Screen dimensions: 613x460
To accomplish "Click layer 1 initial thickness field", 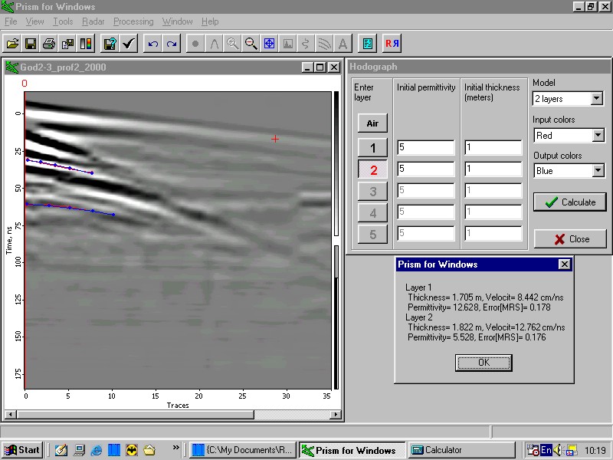I will (x=493, y=147).
